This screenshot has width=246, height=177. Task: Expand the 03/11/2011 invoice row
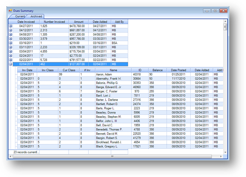(11, 47)
